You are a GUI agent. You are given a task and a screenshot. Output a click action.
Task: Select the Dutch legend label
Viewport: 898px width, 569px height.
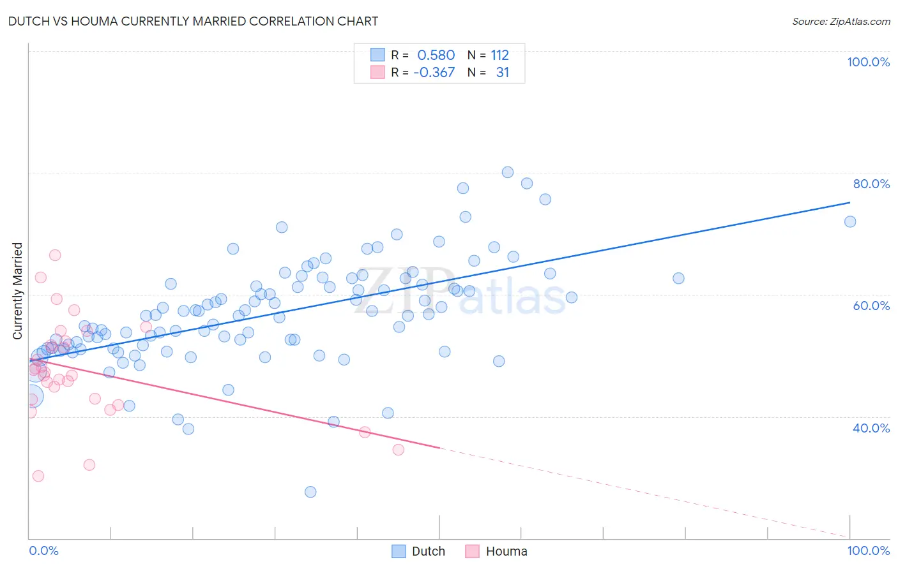429,551
